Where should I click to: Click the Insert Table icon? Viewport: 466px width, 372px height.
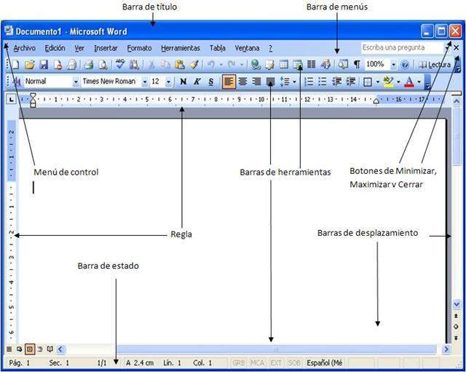point(285,65)
